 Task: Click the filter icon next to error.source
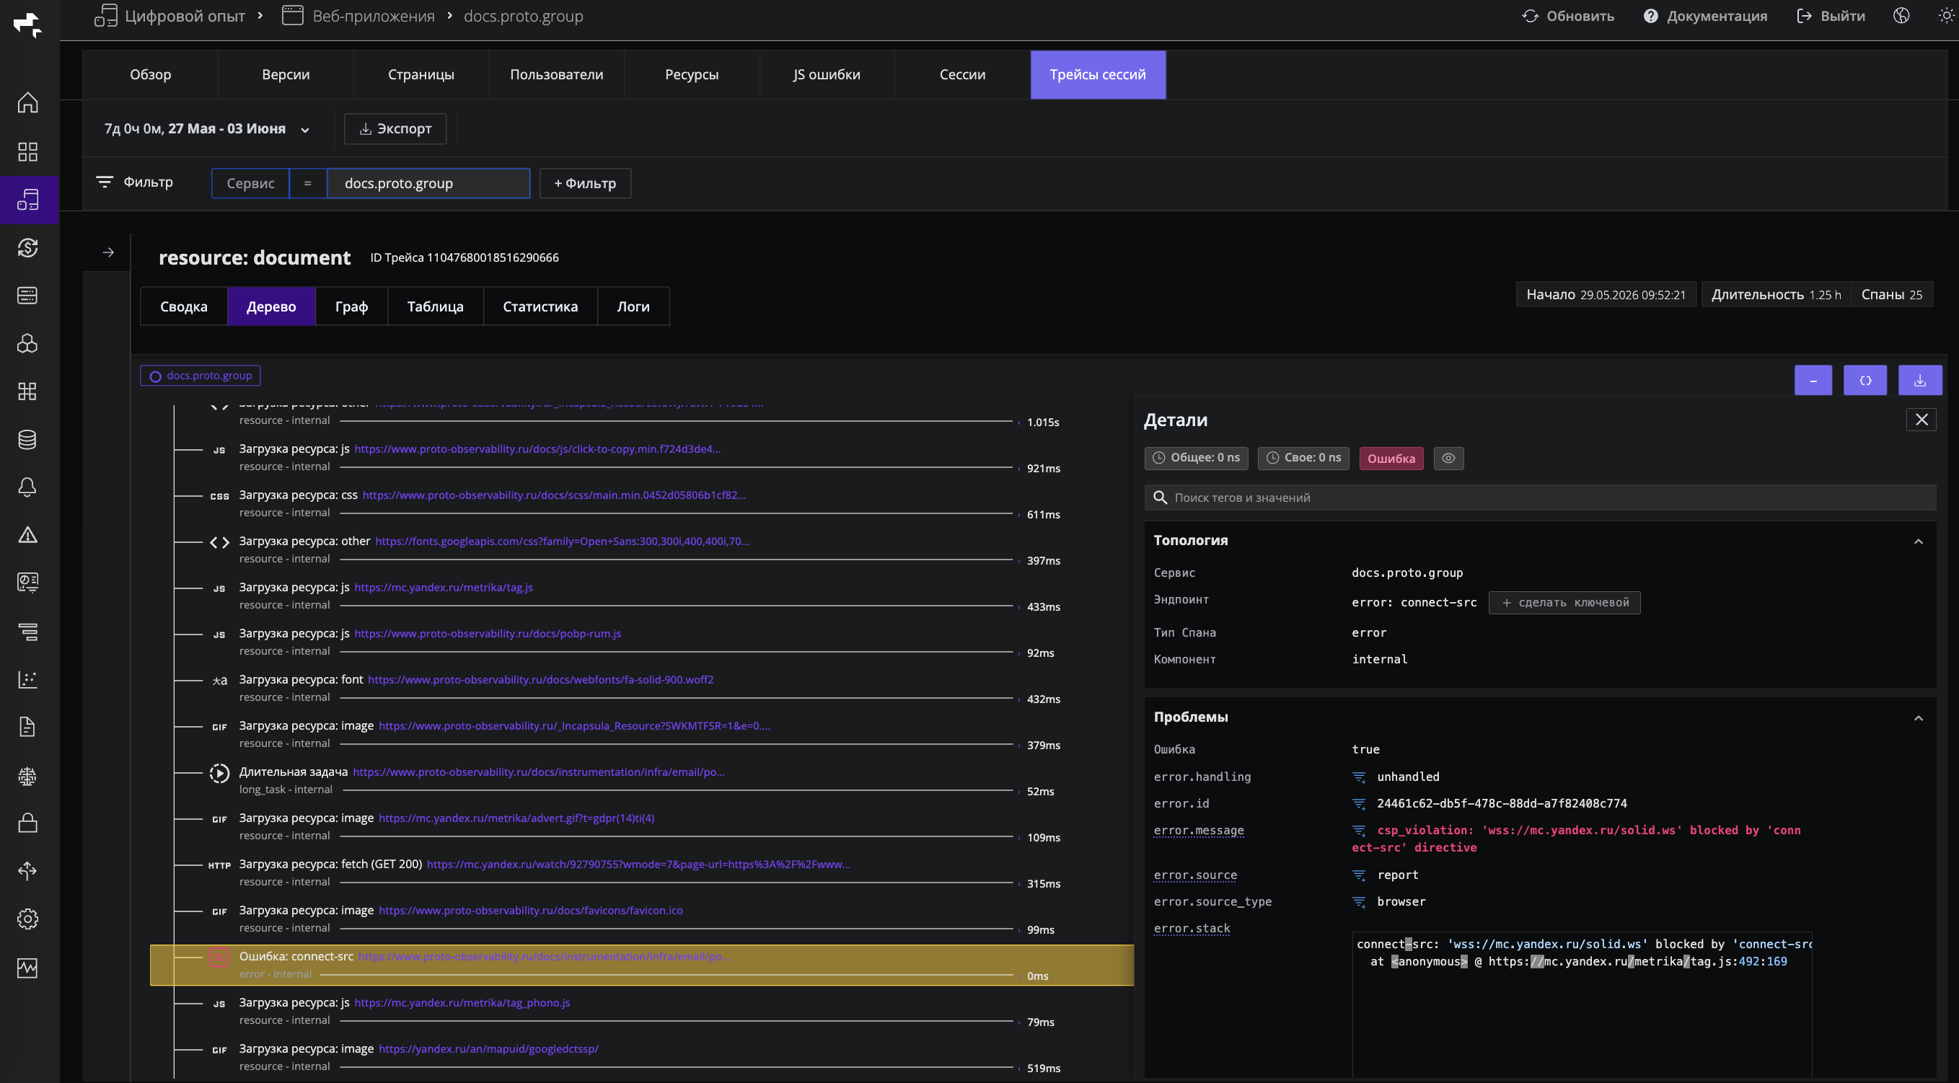point(1358,875)
